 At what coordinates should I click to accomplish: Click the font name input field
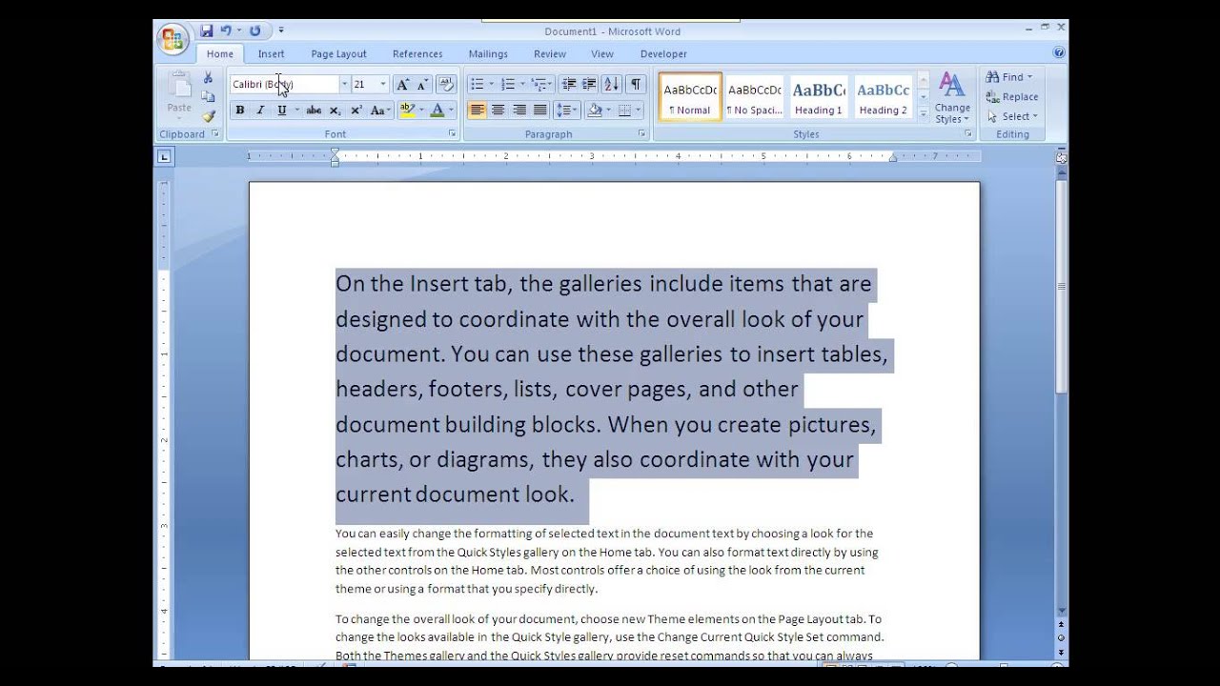coord(284,84)
